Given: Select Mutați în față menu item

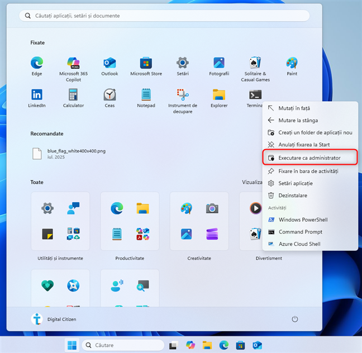Looking at the screenshot, I should pyautogui.click(x=310, y=108).
